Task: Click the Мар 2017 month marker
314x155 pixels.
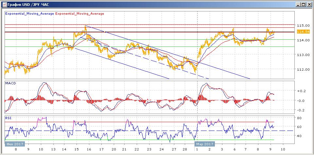Action: click(x=205, y=144)
